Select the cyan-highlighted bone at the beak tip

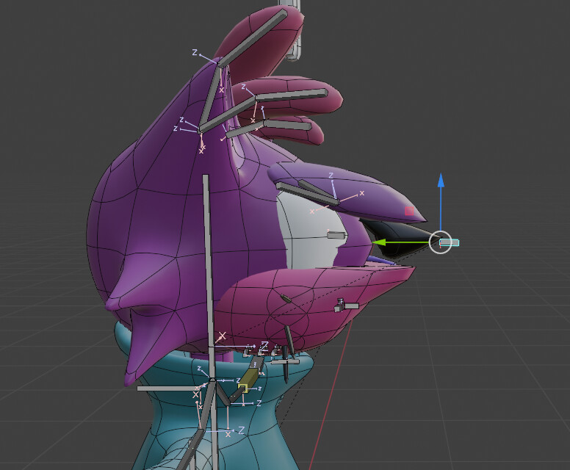pyautogui.click(x=450, y=242)
